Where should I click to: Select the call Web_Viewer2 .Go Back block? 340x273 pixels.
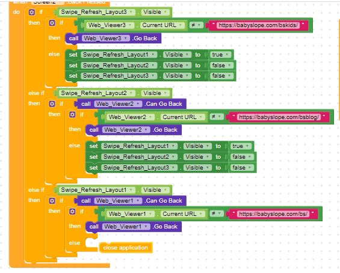(134, 130)
